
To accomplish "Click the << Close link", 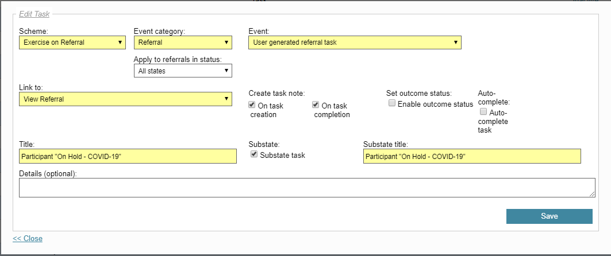I will point(28,238).
